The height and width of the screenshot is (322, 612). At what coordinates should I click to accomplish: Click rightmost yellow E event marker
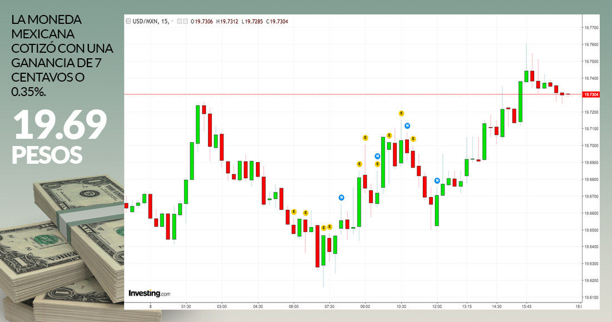(413, 139)
